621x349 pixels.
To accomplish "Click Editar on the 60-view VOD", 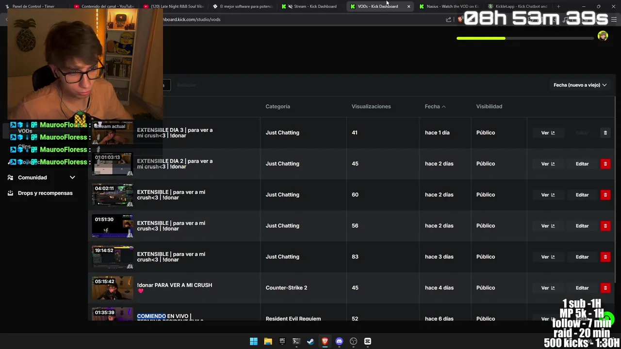I will click(x=582, y=195).
